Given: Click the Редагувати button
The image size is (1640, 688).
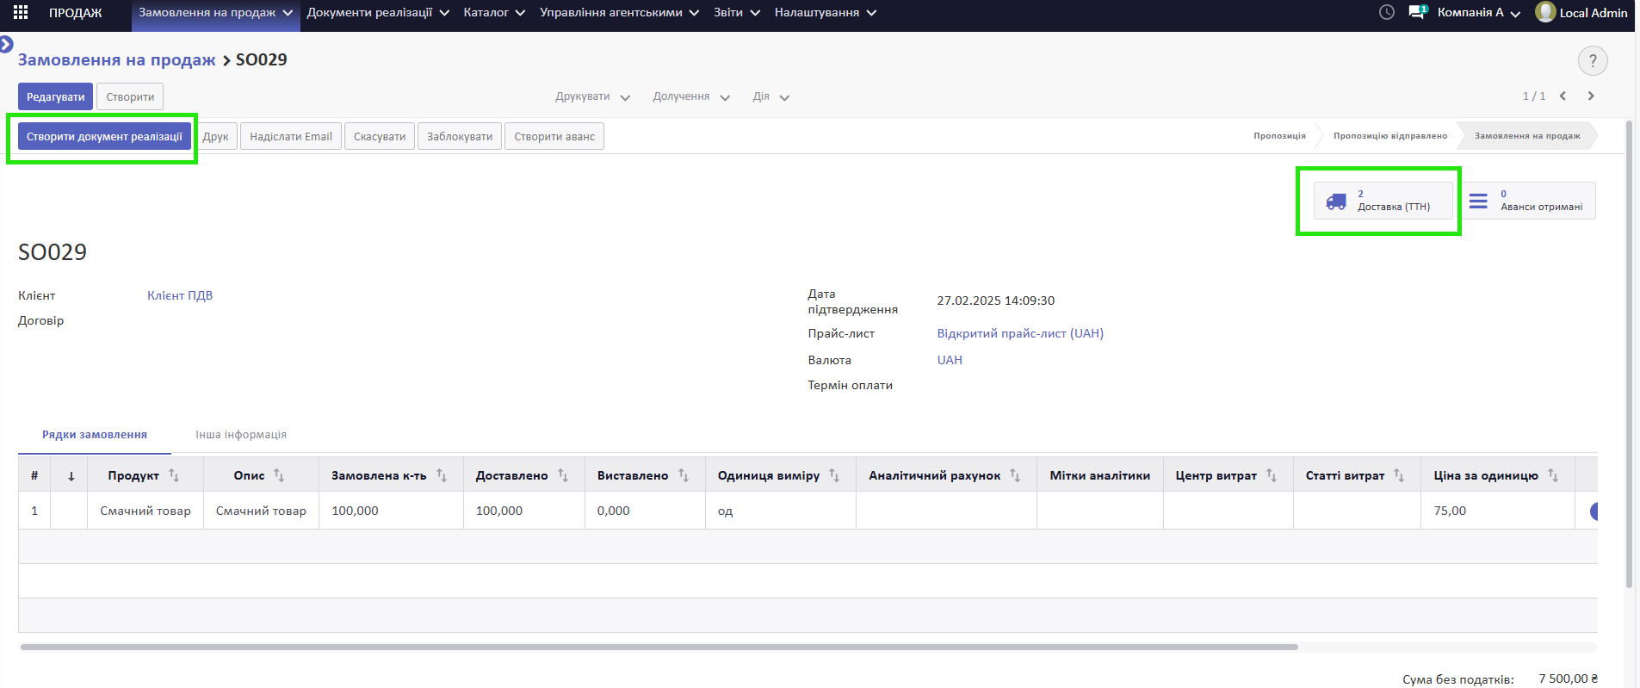Looking at the screenshot, I should pyautogui.click(x=56, y=96).
